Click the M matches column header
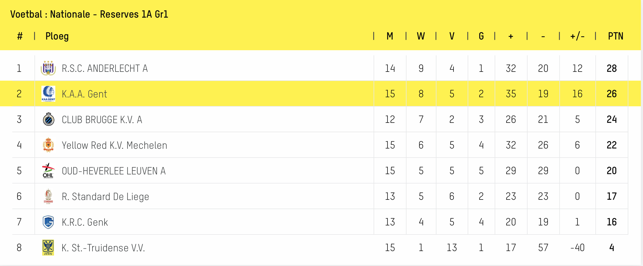Image resolution: width=643 pixels, height=266 pixels. (390, 36)
